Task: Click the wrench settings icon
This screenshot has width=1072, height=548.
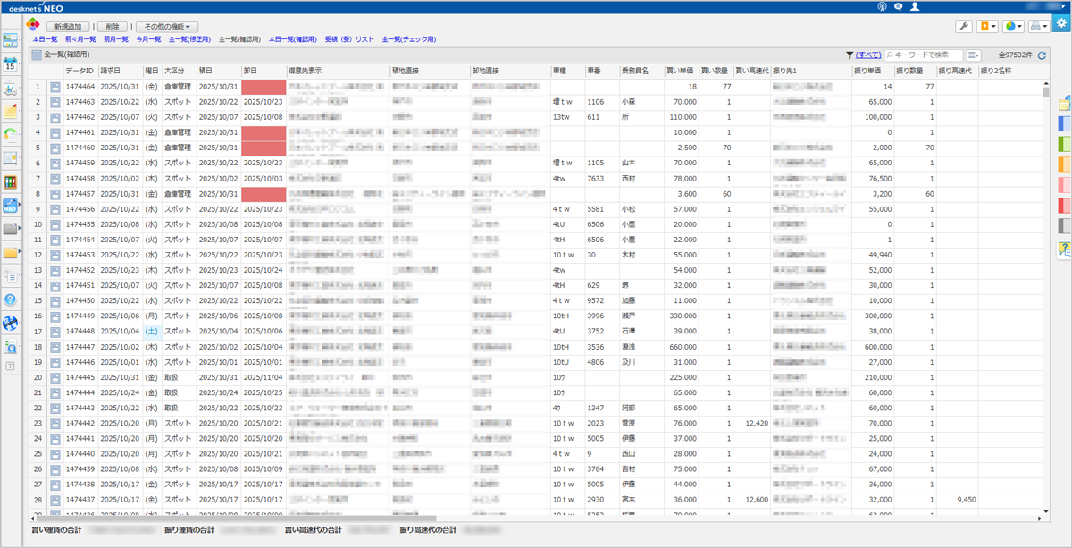Action: 964,27
